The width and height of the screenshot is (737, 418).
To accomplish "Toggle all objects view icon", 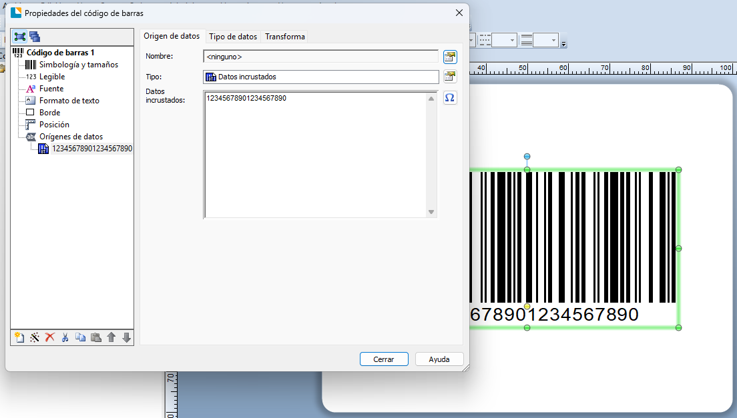I will click(35, 37).
